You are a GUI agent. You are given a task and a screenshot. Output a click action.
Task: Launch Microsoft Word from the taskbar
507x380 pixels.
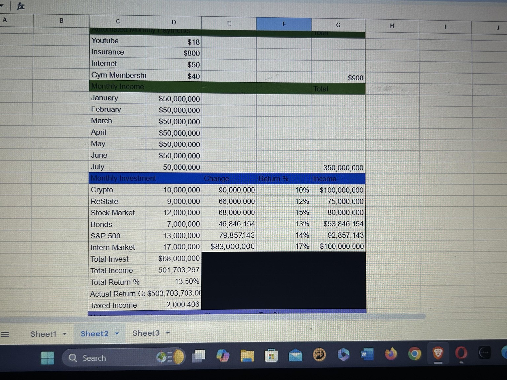click(x=367, y=354)
